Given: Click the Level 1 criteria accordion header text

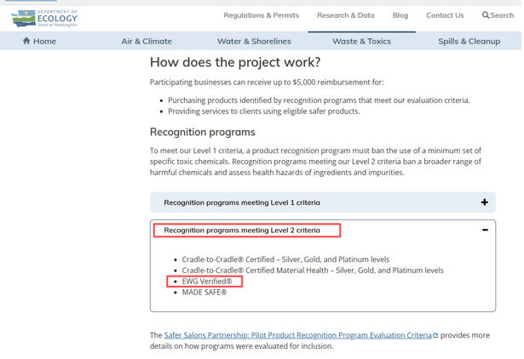Looking at the screenshot, I should [x=242, y=202].
